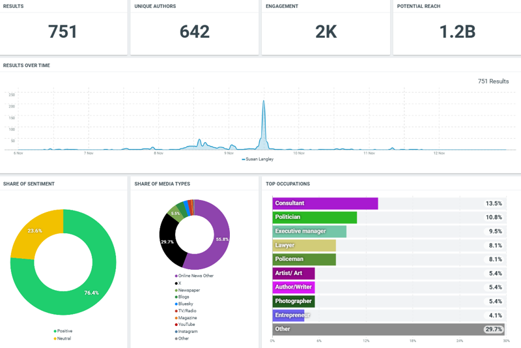Click the Policeman occupation bar

point(304,259)
